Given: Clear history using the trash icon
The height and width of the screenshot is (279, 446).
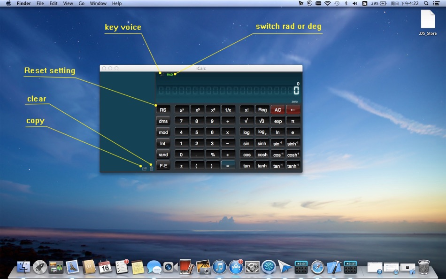Looking at the screenshot, I should [151, 167].
